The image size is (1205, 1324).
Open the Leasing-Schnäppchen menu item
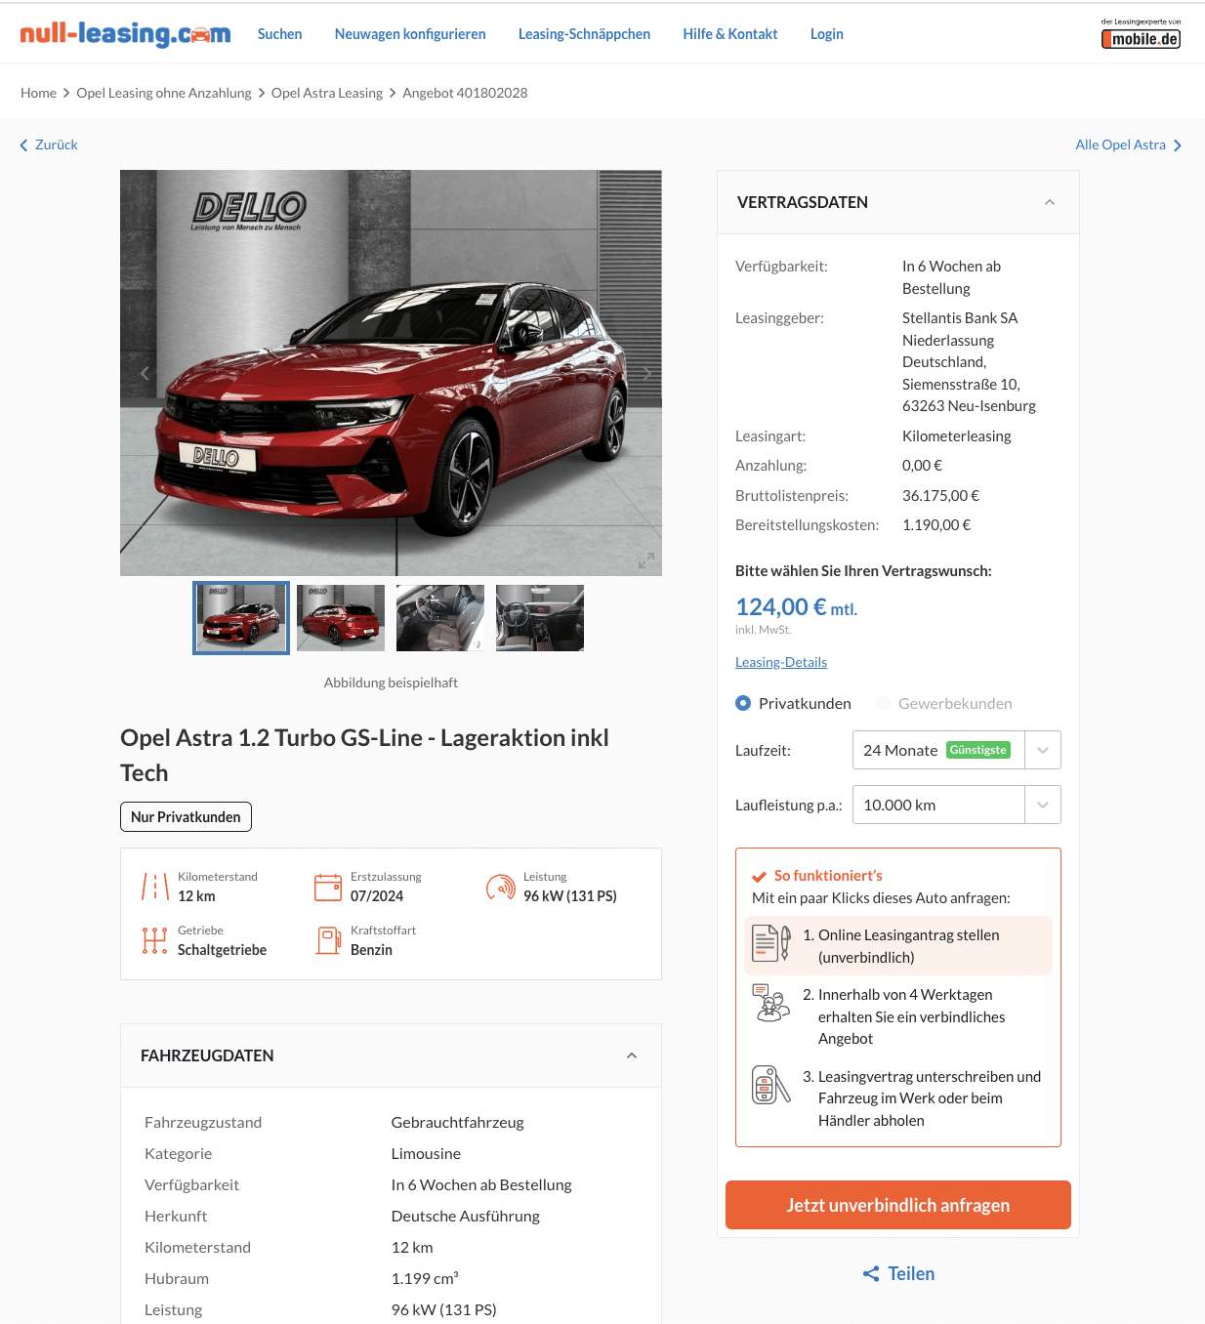(584, 34)
